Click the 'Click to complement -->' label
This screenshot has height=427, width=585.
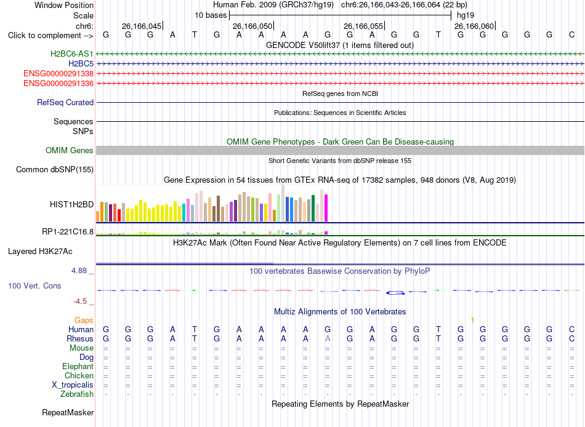tap(50, 36)
